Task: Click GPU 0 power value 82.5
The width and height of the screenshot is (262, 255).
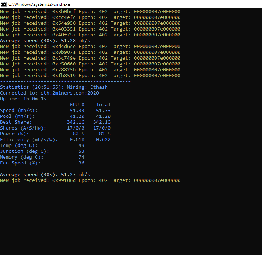Action: click(x=79, y=134)
